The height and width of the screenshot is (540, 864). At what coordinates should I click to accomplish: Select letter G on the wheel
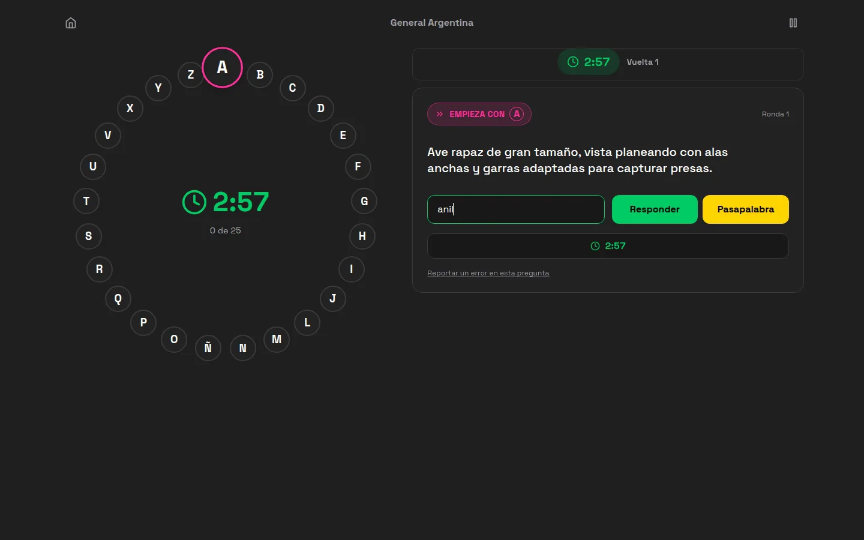[x=364, y=202]
